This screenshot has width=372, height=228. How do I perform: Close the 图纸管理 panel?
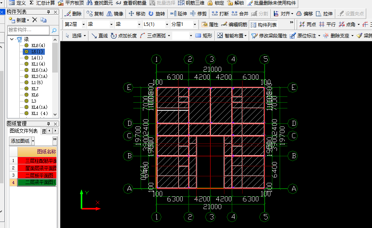[x=55, y=124]
